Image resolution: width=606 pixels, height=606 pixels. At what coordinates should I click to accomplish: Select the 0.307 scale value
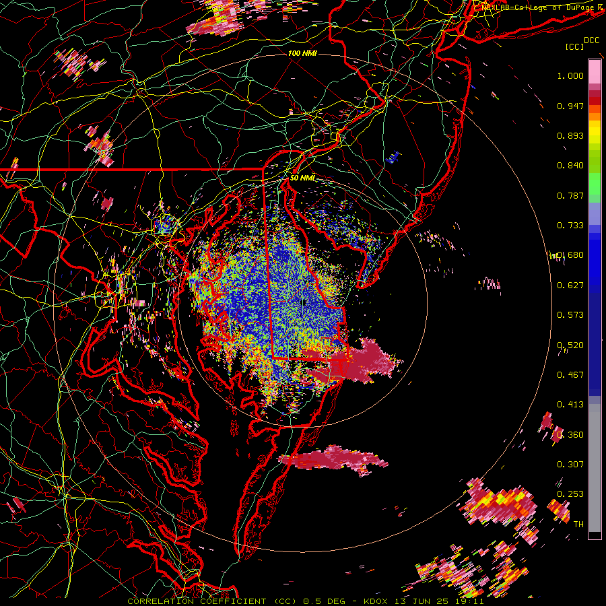(570, 465)
